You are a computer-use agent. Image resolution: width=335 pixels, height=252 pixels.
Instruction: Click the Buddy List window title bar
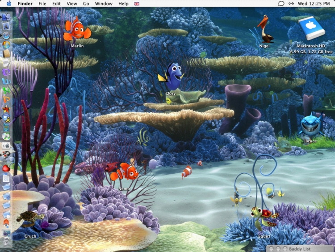[301, 249]
